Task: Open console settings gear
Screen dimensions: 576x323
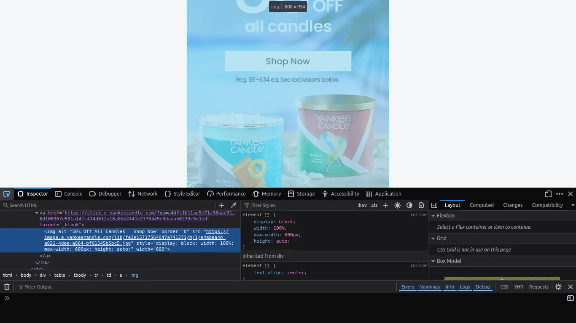Action: pos(558,287)
